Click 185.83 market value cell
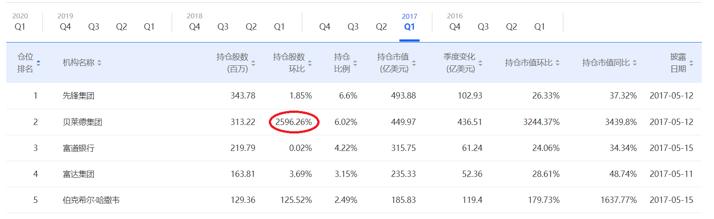 [403, 200]
